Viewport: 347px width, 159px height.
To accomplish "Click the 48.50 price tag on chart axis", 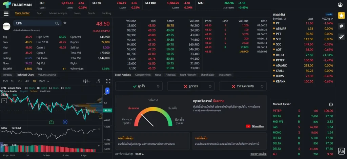I will click(107, 110).
